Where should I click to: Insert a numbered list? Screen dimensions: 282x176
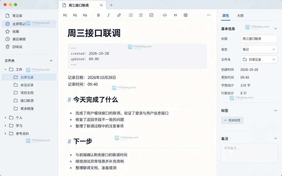(141, 15)
